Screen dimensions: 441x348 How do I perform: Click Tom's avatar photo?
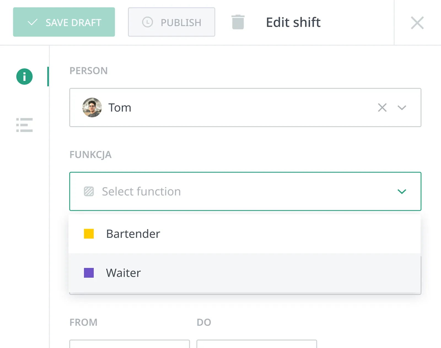[x=92, y=108]
